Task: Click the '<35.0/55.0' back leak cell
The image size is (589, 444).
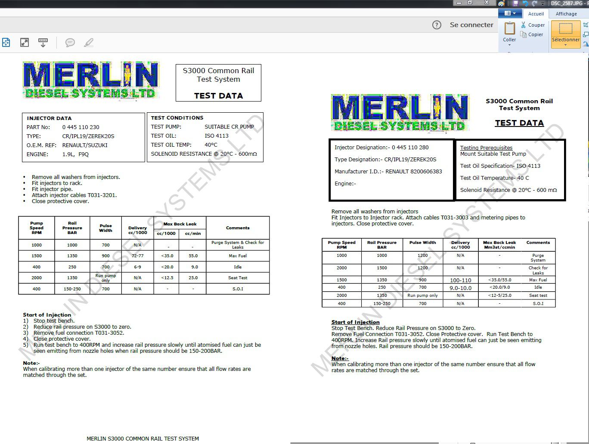Action: 500,280
